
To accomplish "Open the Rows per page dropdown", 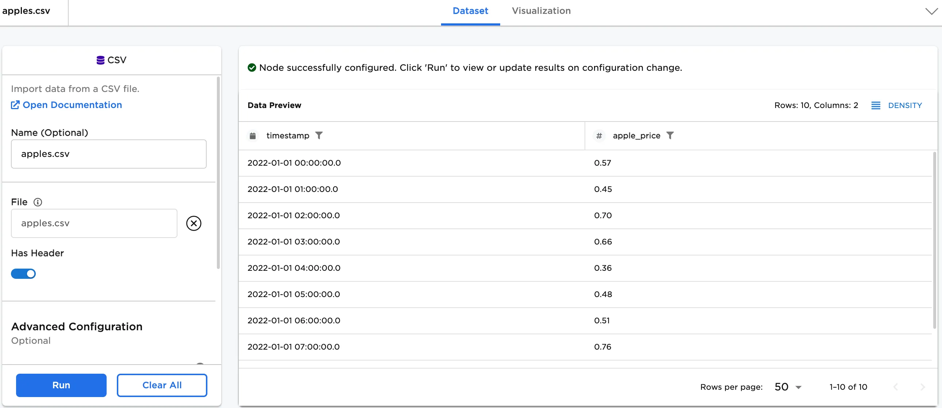I will click(787, 386).
